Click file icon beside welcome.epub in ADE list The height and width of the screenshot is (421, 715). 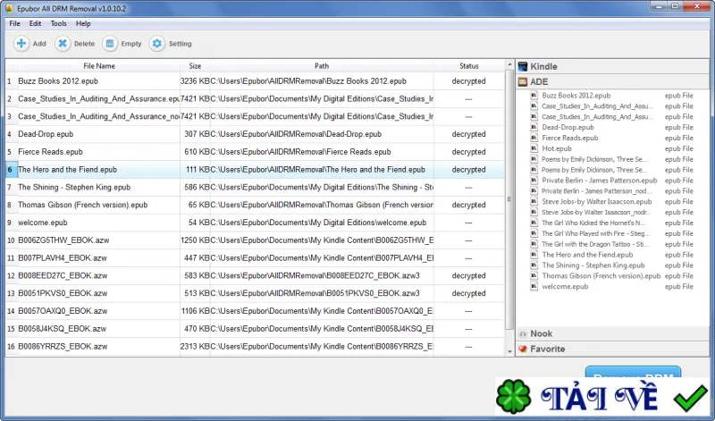pos(534,286)
